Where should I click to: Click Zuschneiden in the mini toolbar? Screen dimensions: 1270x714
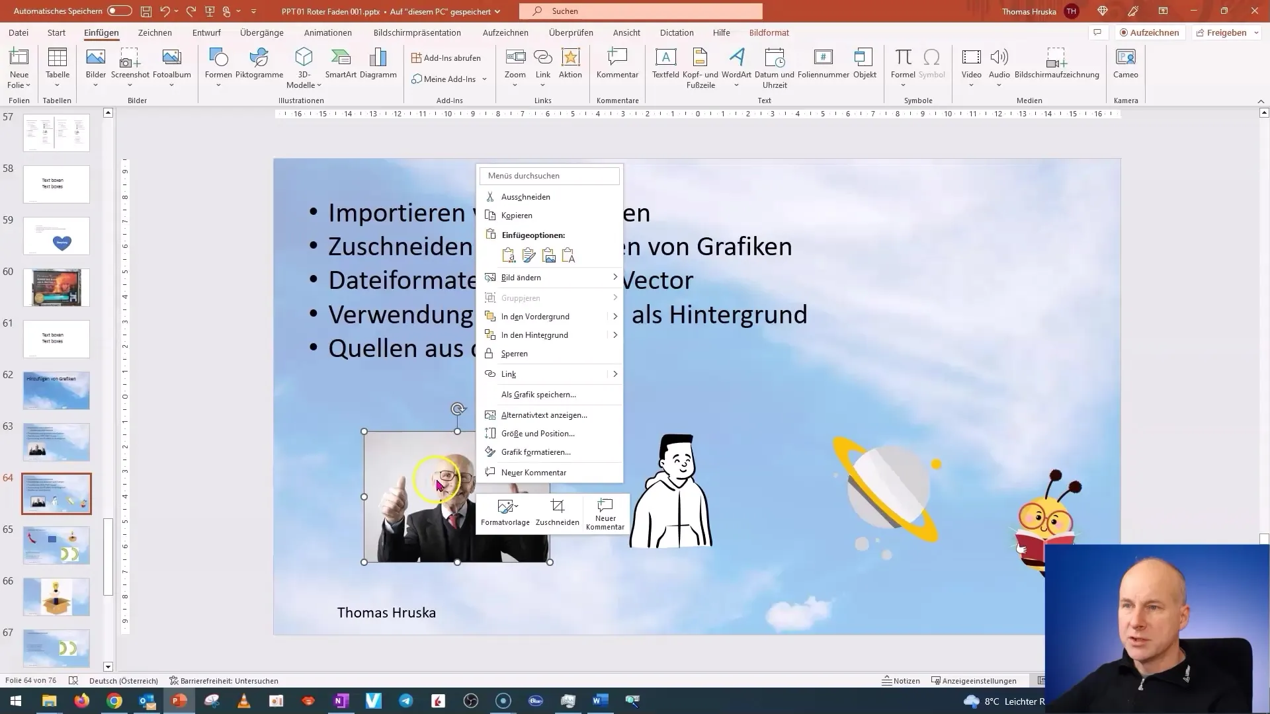558,513
